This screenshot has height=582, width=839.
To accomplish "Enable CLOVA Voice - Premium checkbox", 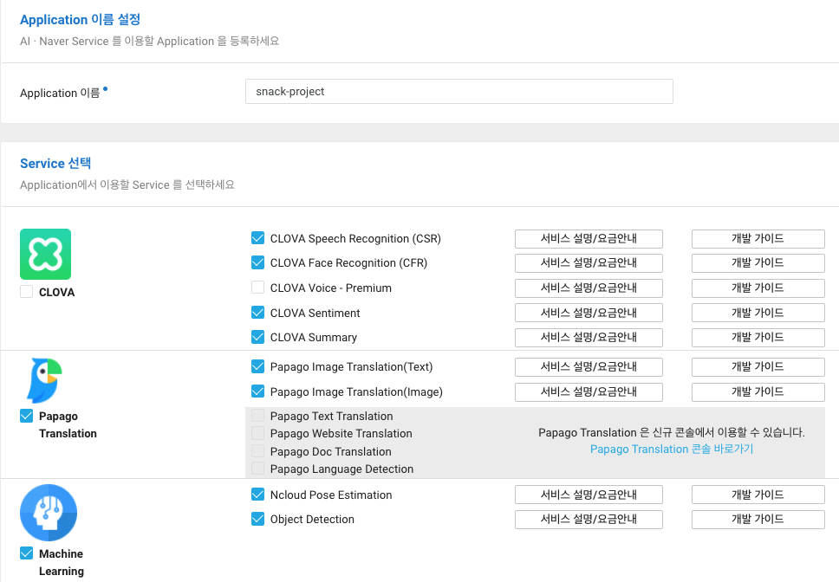I will [258, 288].
